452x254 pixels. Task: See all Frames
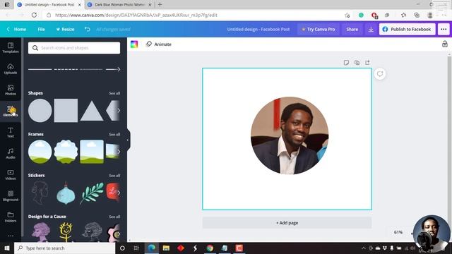pyautogui.click(x=114, y=134)
